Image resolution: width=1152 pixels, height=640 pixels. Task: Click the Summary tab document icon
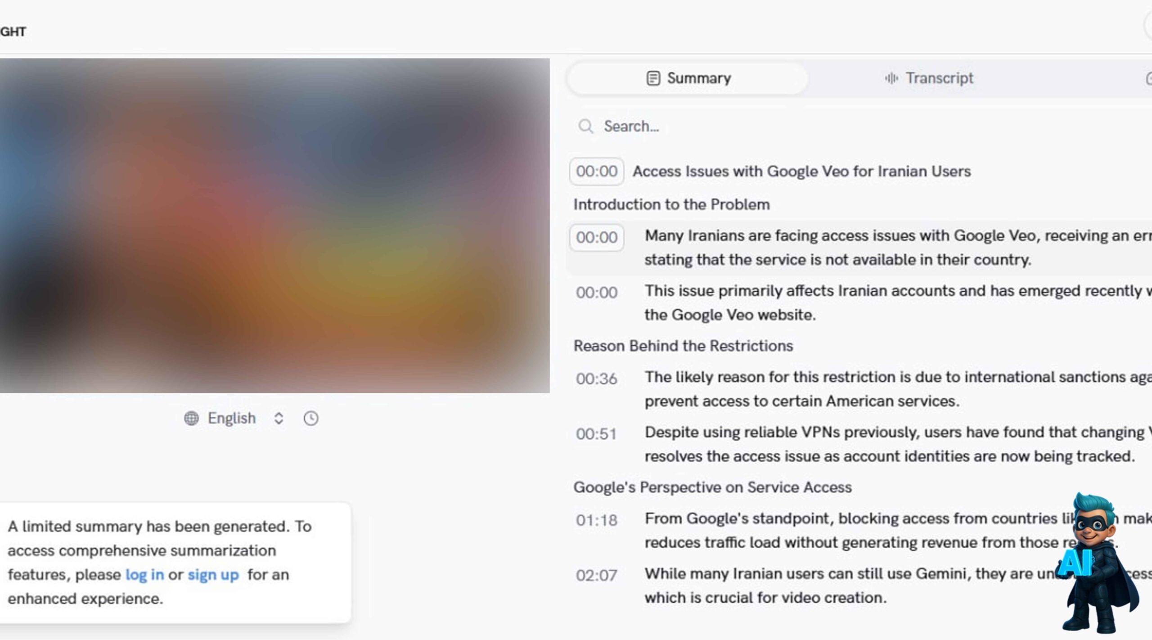pos(653,78)
